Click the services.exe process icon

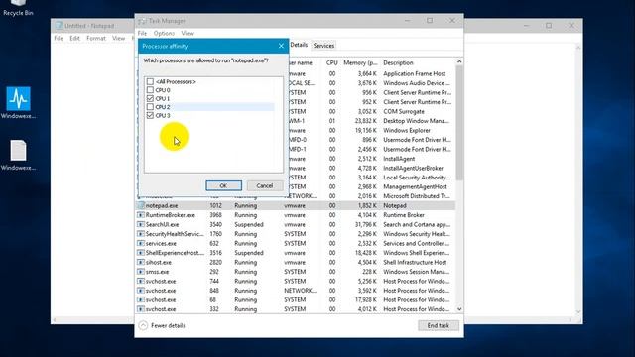pos(141,243)
